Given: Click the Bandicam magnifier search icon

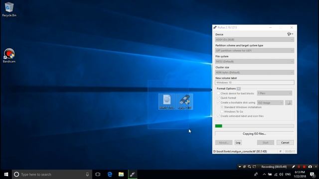Looking at the screenshot, I should click(x=249, y=167).
